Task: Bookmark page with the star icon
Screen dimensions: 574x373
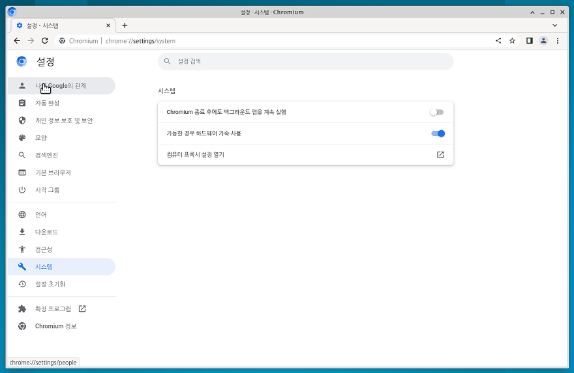Action: coord(512,40)
